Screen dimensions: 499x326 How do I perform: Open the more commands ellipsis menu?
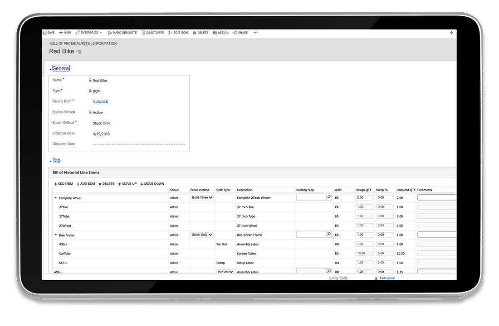point(255,33)
